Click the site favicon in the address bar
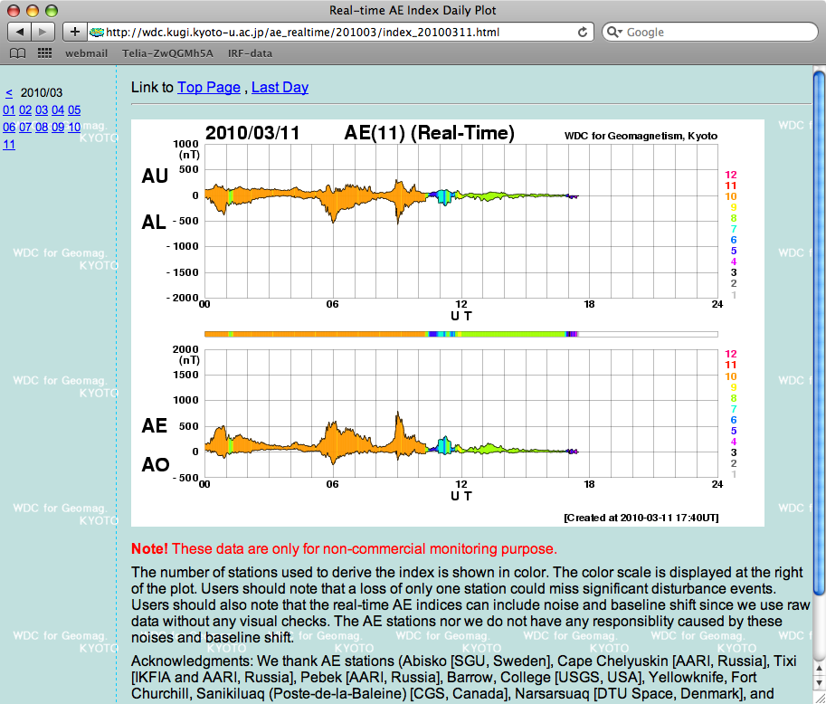This screenshot has width=826, height=704. 97,33
